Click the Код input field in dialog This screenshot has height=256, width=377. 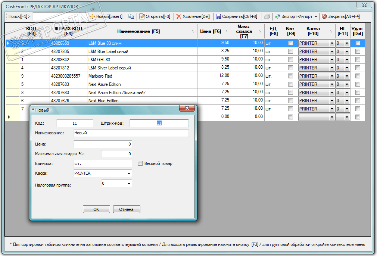click(x=75, y=123)
